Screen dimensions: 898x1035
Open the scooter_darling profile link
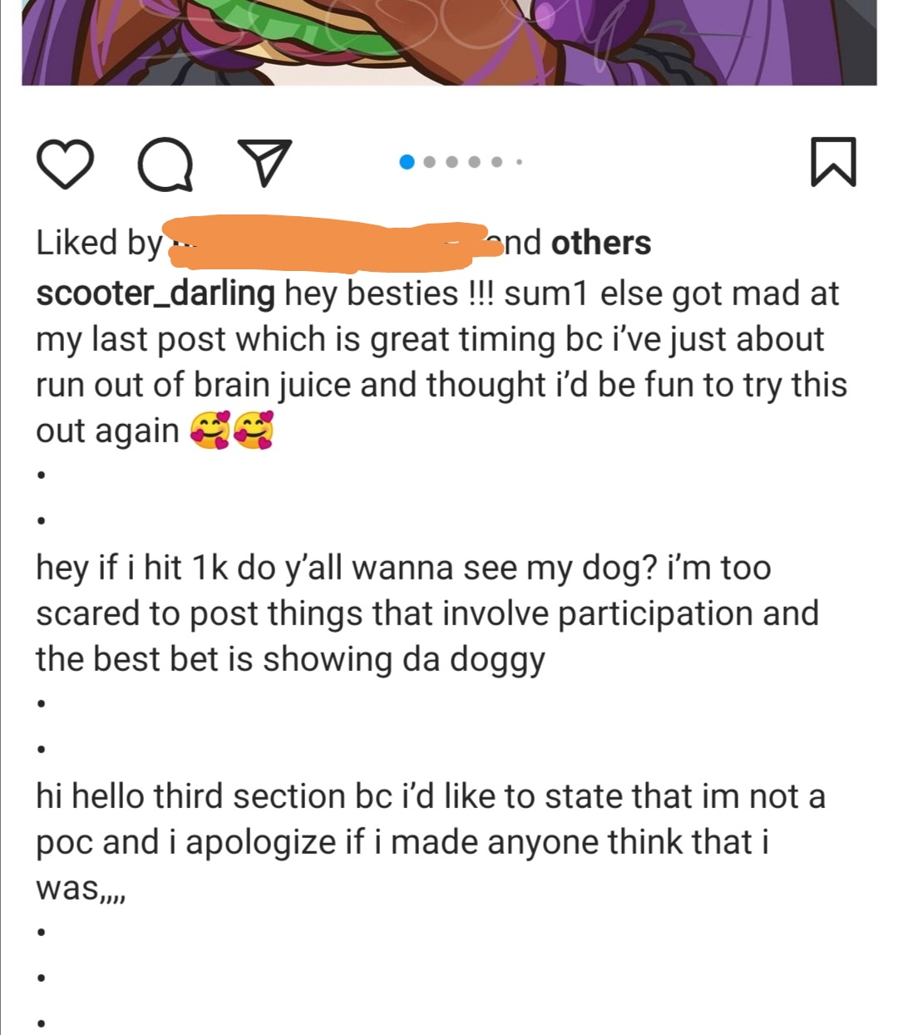[155, 294]
